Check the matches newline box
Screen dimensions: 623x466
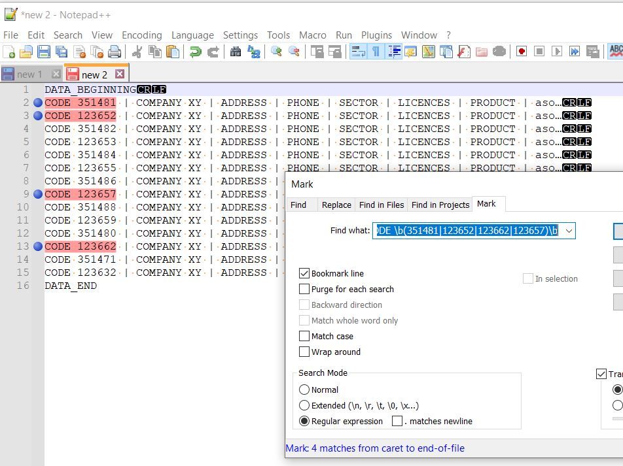[x=397, y=421]
